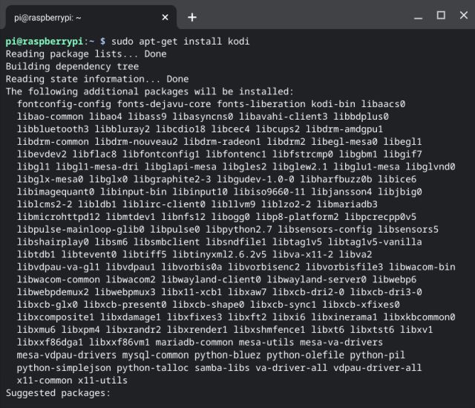
Task: Click the 'libp8-platform2' package name
Action: (297, 217)
